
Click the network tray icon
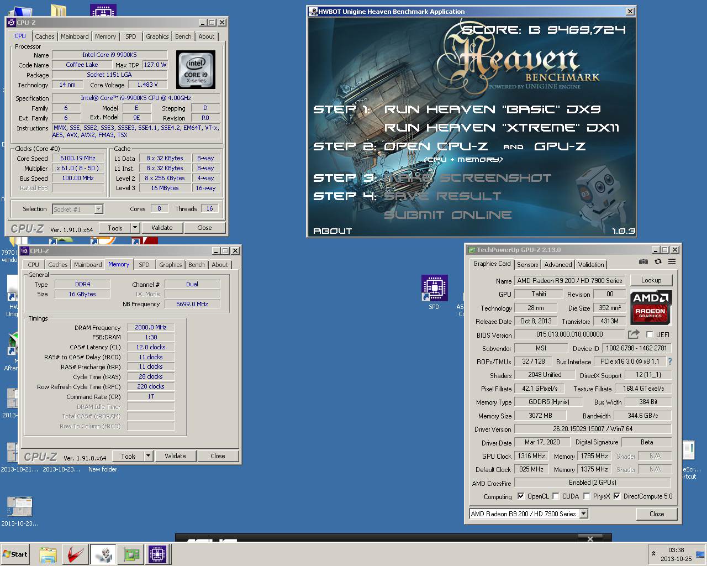click(x=700, y=554)
